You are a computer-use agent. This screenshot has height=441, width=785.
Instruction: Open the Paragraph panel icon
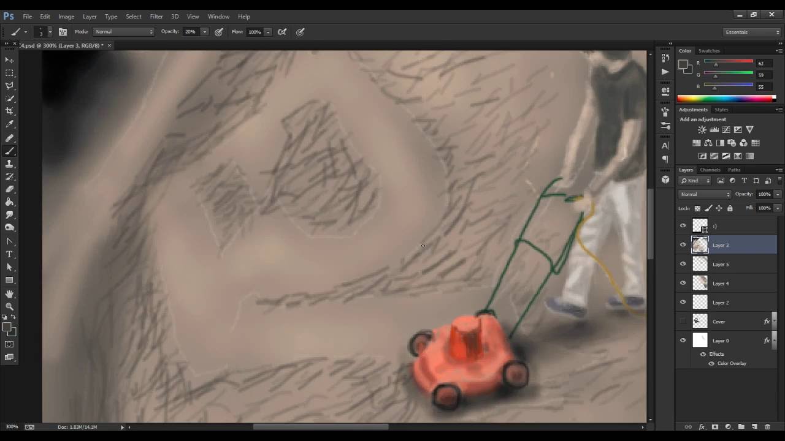click(x=665, y=159)
